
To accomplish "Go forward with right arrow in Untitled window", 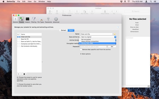I will 116,11.
